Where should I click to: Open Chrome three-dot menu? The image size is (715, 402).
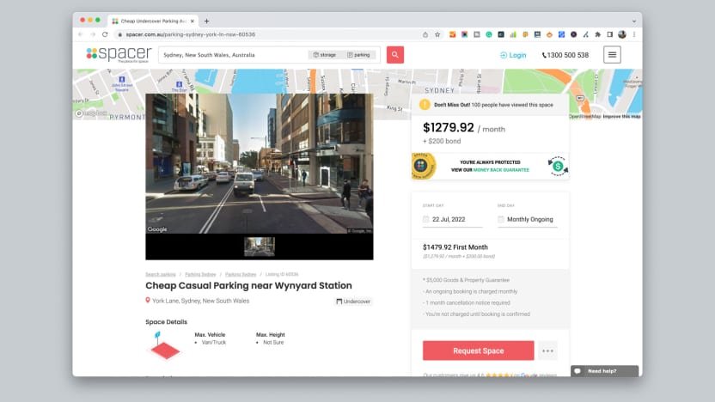(x=634, y=34)
